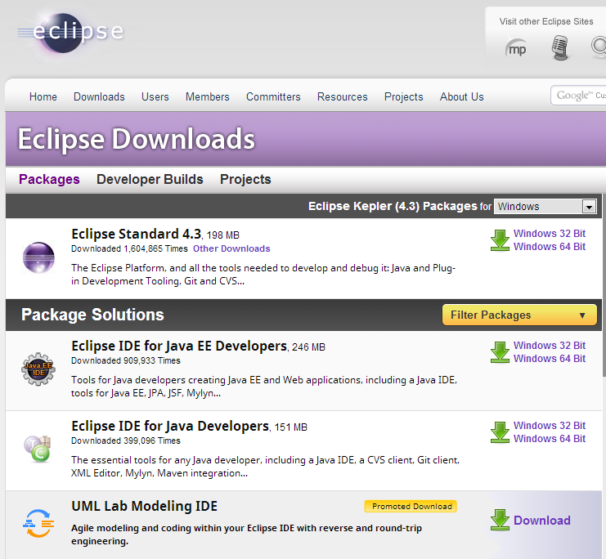
Task: Click the 'Downloaded 1,604,865 Times' text
Action: 129,248
